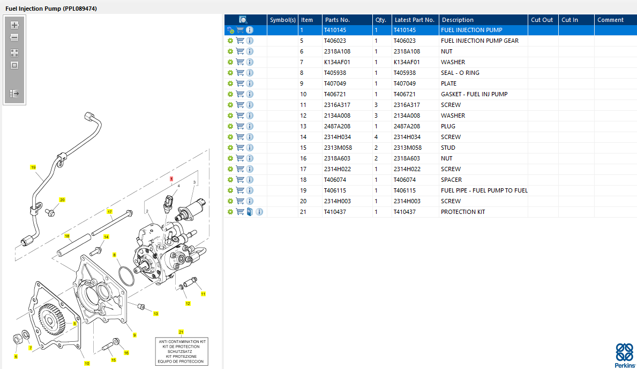Zoom out of the parts diagram

point(14,38)
